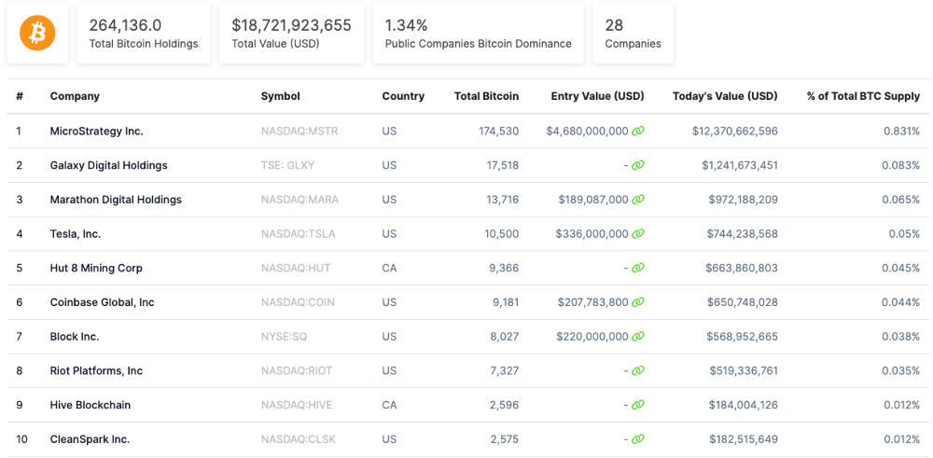Open Tesla, Inc. company link

(76, 234)
